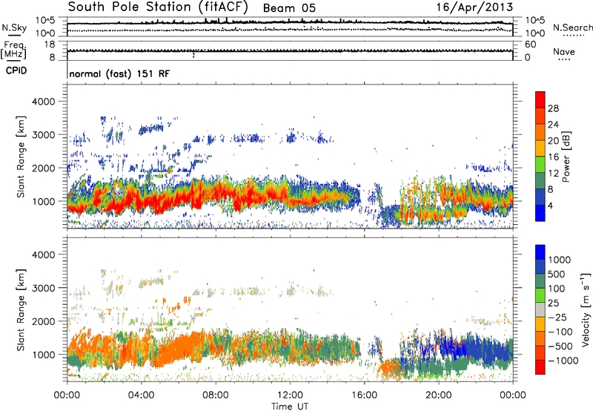Click the "24" power colorbar label
Image resolution: width=593 pixels, height=411 pixels.
[x=553, y=125]
